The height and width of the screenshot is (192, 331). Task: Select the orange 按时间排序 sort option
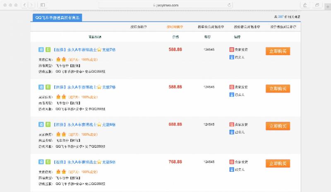coord(175,27)
